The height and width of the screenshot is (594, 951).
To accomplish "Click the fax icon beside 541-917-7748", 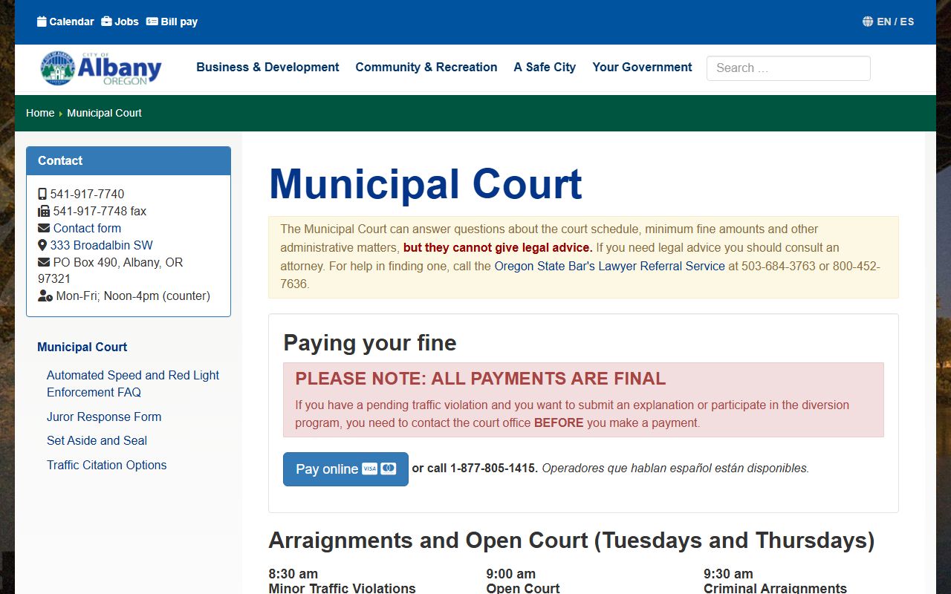I will coord(44,211).
